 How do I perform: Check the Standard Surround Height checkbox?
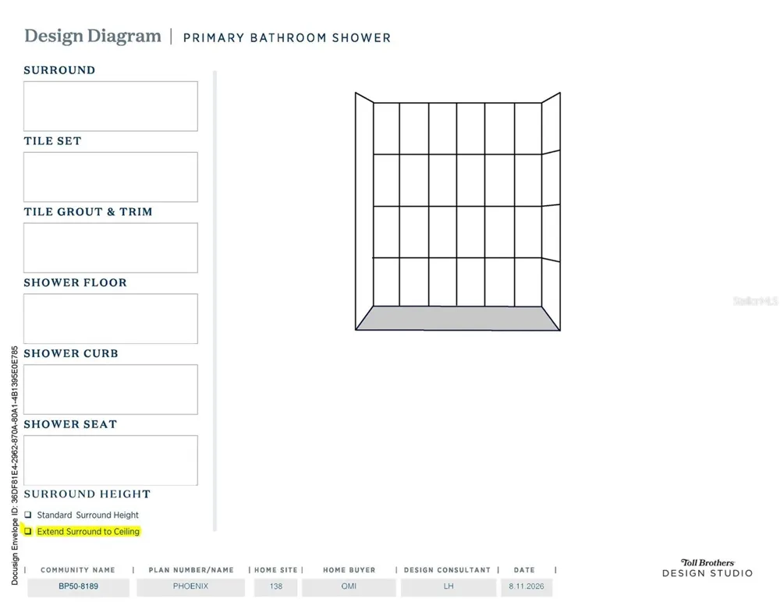(x=28, y=515)
